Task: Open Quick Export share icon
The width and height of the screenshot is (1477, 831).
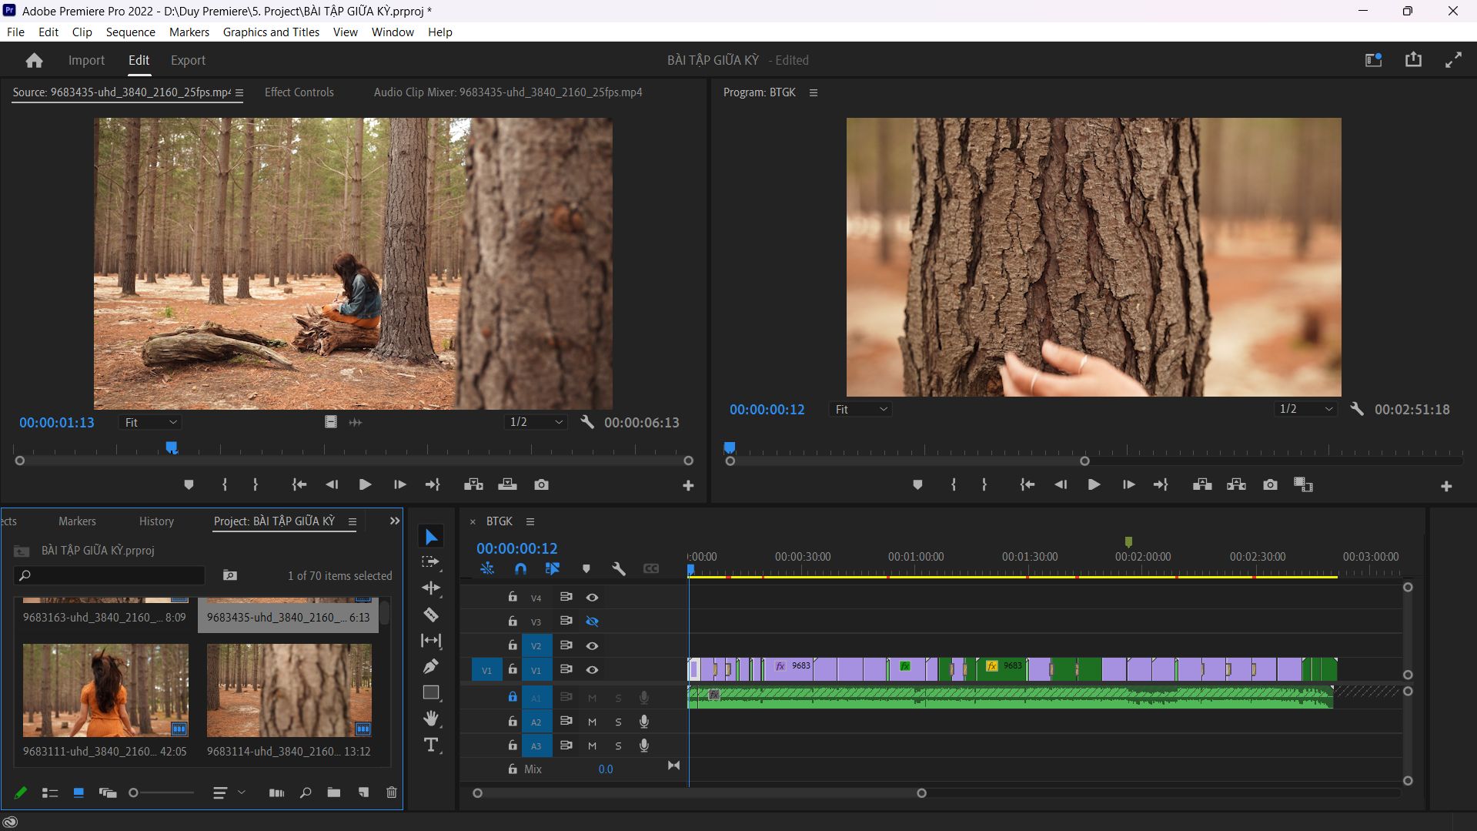Action: tap(1413, 60)
